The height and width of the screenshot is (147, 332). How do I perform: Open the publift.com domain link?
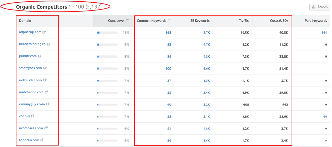point(28,56)
